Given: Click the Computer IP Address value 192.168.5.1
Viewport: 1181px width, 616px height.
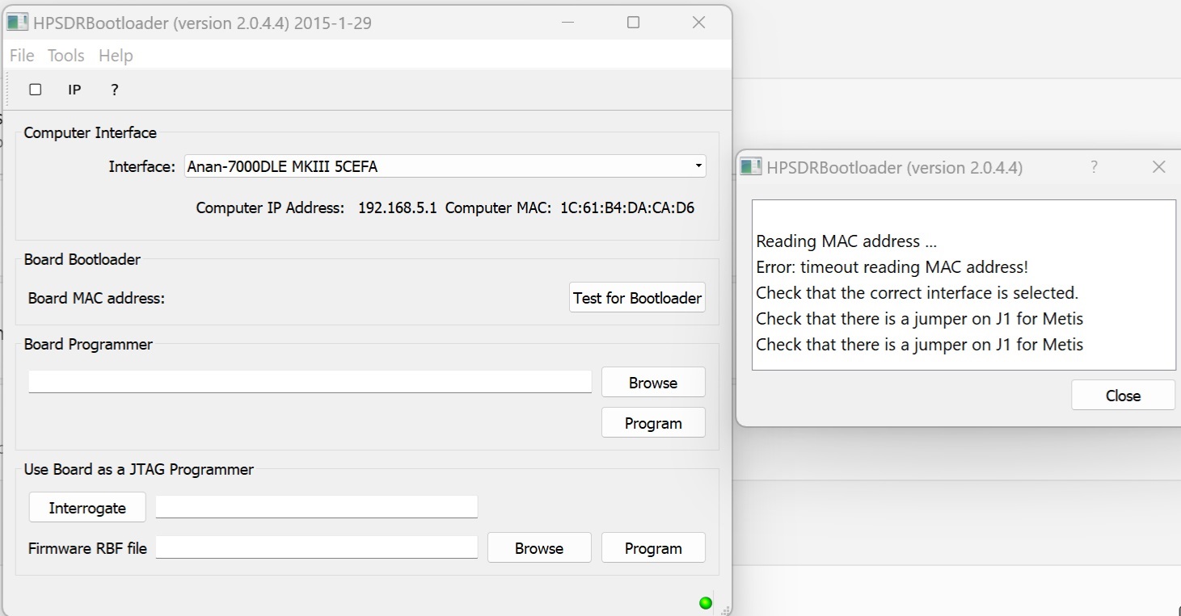Looking at the screenshot, I should (x=397, y=207).
